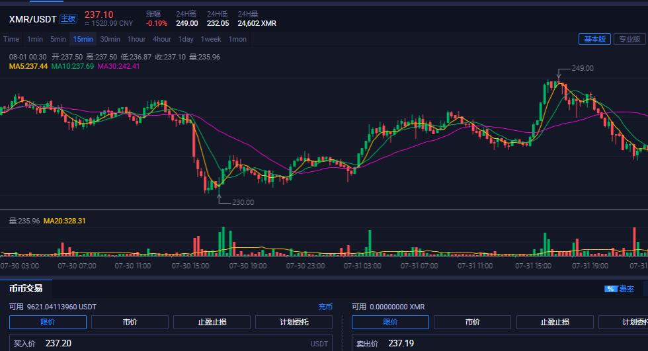Select the 1mon timeframe
Viewport: 648px width, 351px height.
[x=237, y=39]
